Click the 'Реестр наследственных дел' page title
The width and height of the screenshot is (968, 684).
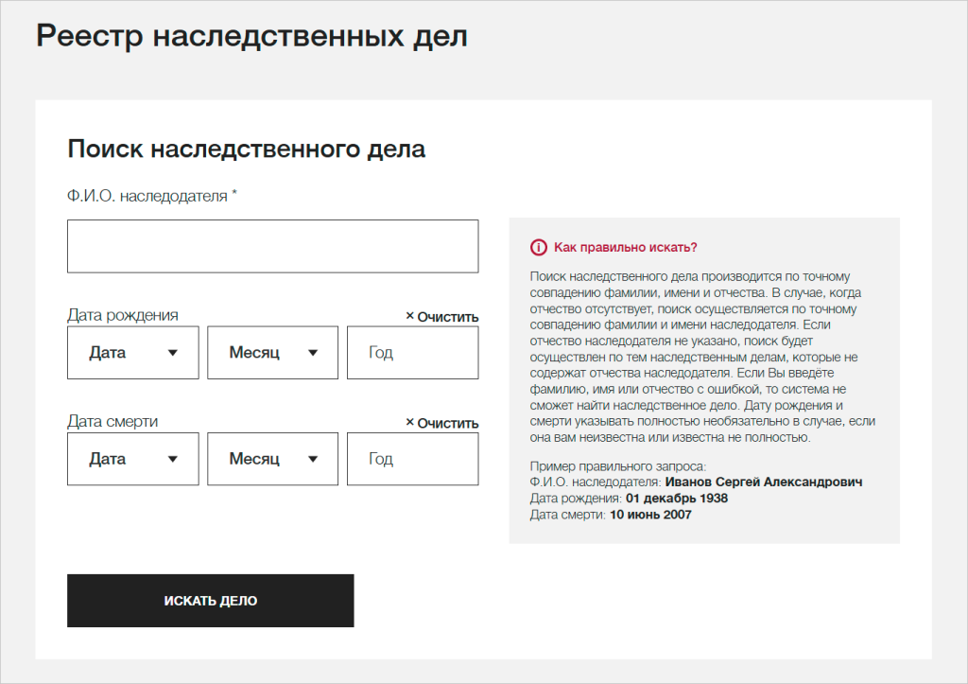[x=251, y=36]
